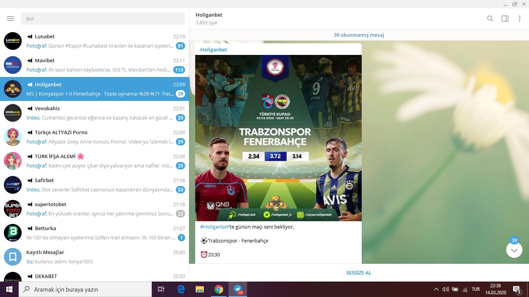Click the Lunabet channel avatar
529x297 pixels.
(13, 41)
